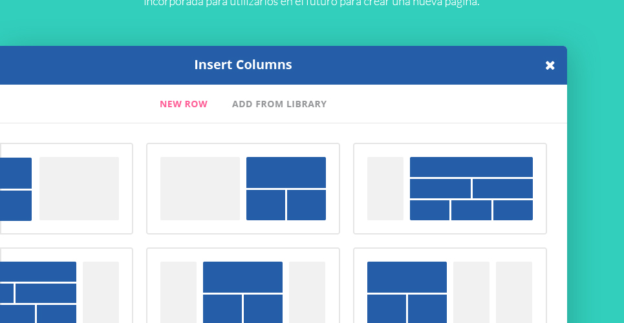Select layout with blue rows and right gray sidebar

66,286
